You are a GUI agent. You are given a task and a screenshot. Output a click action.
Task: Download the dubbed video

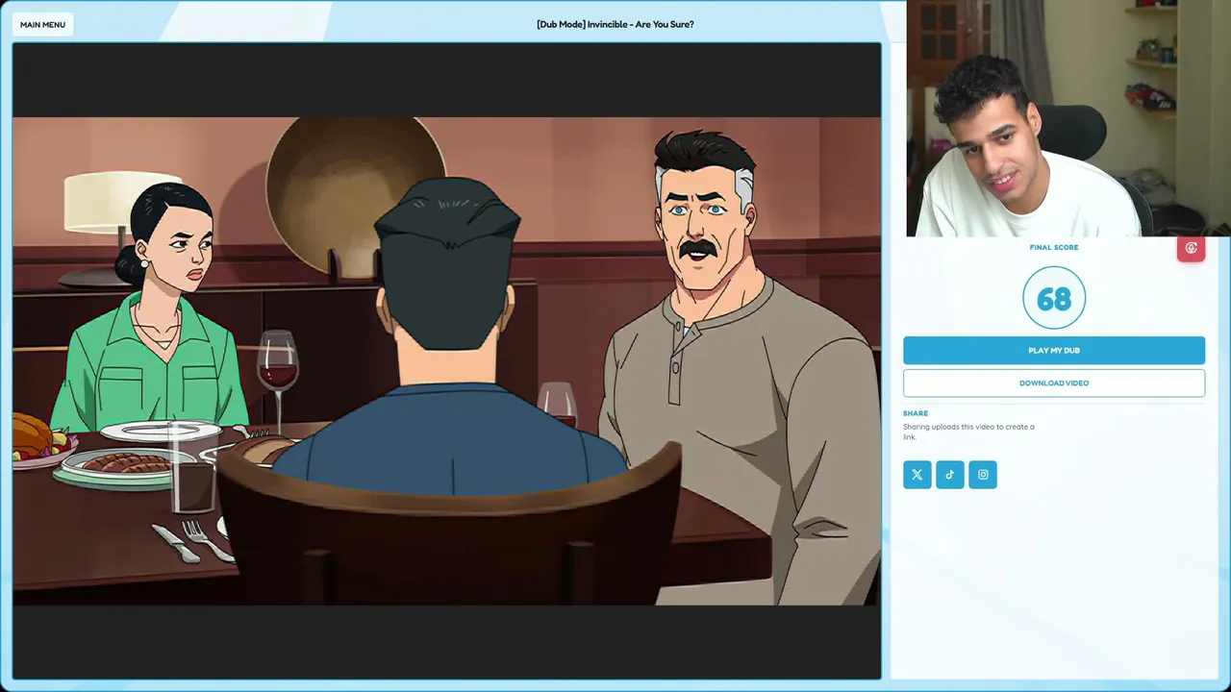coord(1054,383)
